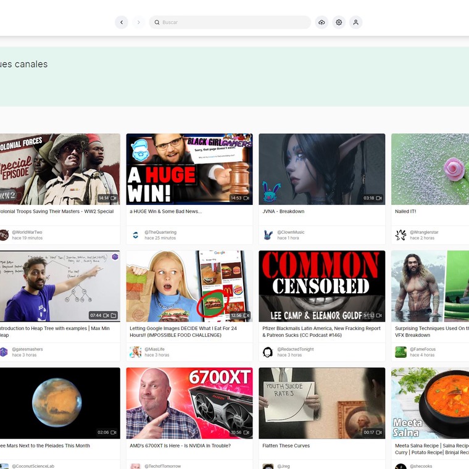Focus the Buscar search field
The width and height of the screenshot is (469, 469).
pos(230,22)
